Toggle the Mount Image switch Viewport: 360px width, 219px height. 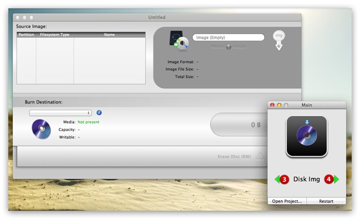[x=228, y=47]
